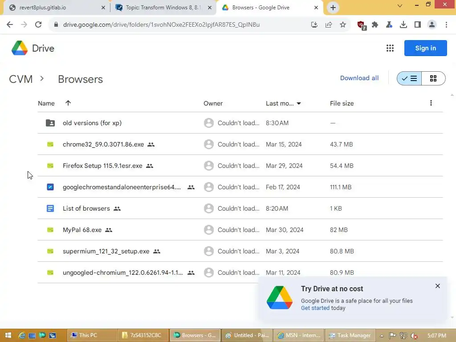Viewport: 456px width, 342px height.
Task: Open the Extensions puzzle piece menu
Action: pyautogui.click(x=375, y=25)
